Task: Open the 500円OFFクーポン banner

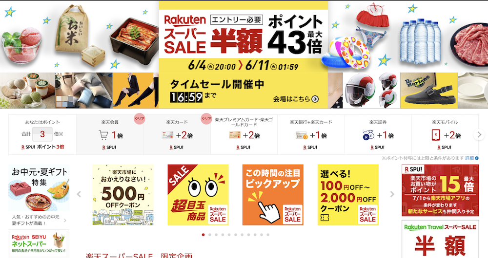Action: [123, 195]
